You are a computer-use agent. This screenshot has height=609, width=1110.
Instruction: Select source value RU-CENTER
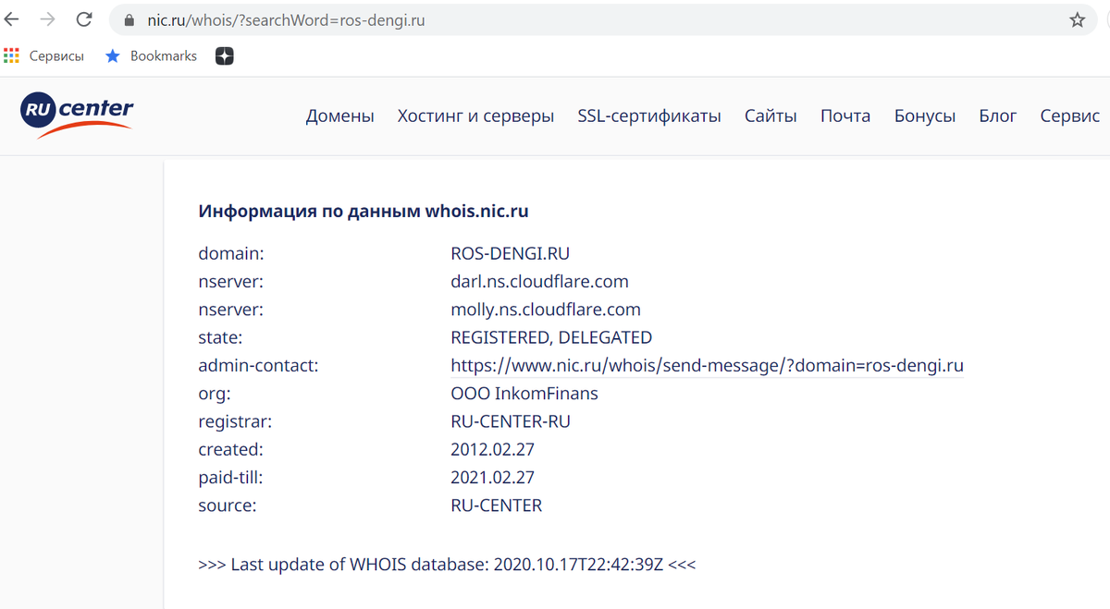click(x=497, y=505)
